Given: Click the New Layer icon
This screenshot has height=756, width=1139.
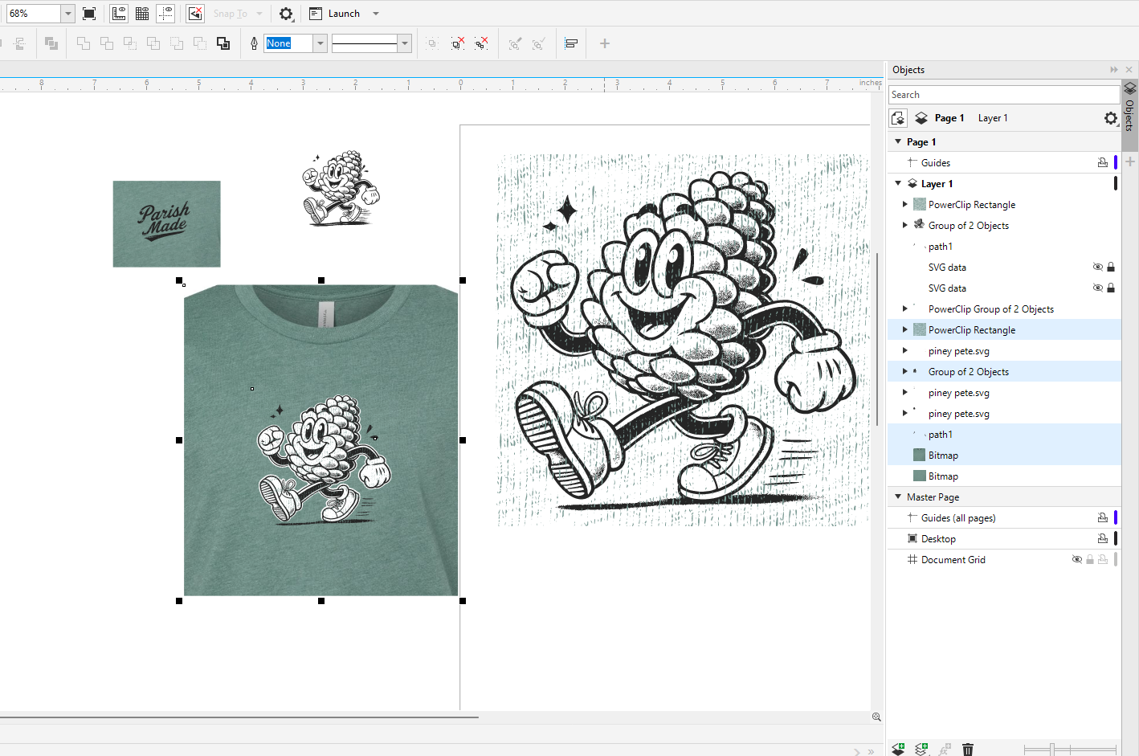Looking at the screenshot, I should [898, 749].
